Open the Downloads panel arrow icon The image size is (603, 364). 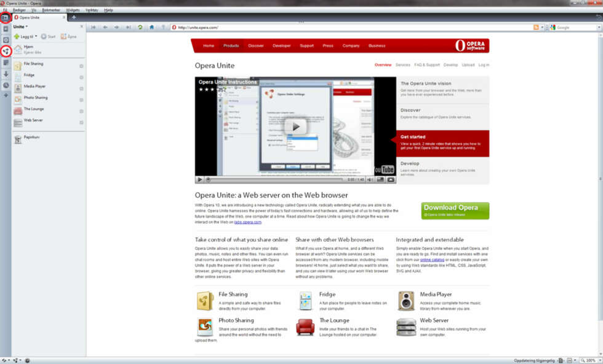(x=6, y=74)
